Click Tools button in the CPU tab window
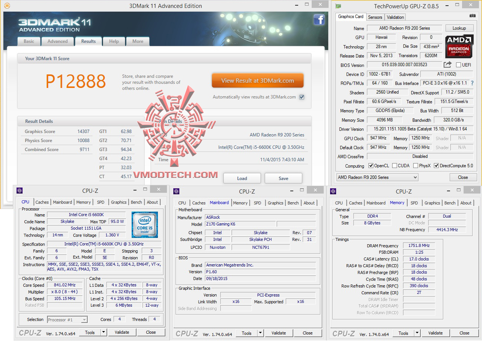The width and height of the screenshot is (482, 342). point(90,332)
